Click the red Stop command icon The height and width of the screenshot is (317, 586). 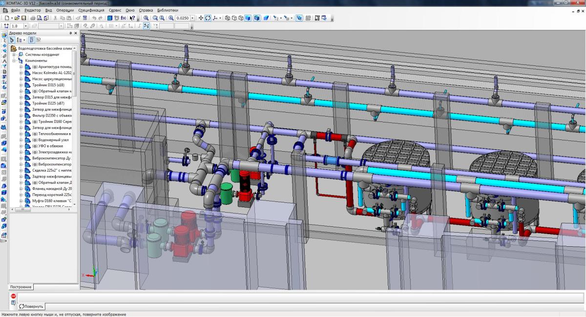(13, 297)
